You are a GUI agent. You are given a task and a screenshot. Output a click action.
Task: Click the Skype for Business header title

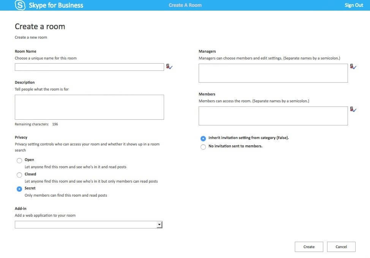(55, 5)
